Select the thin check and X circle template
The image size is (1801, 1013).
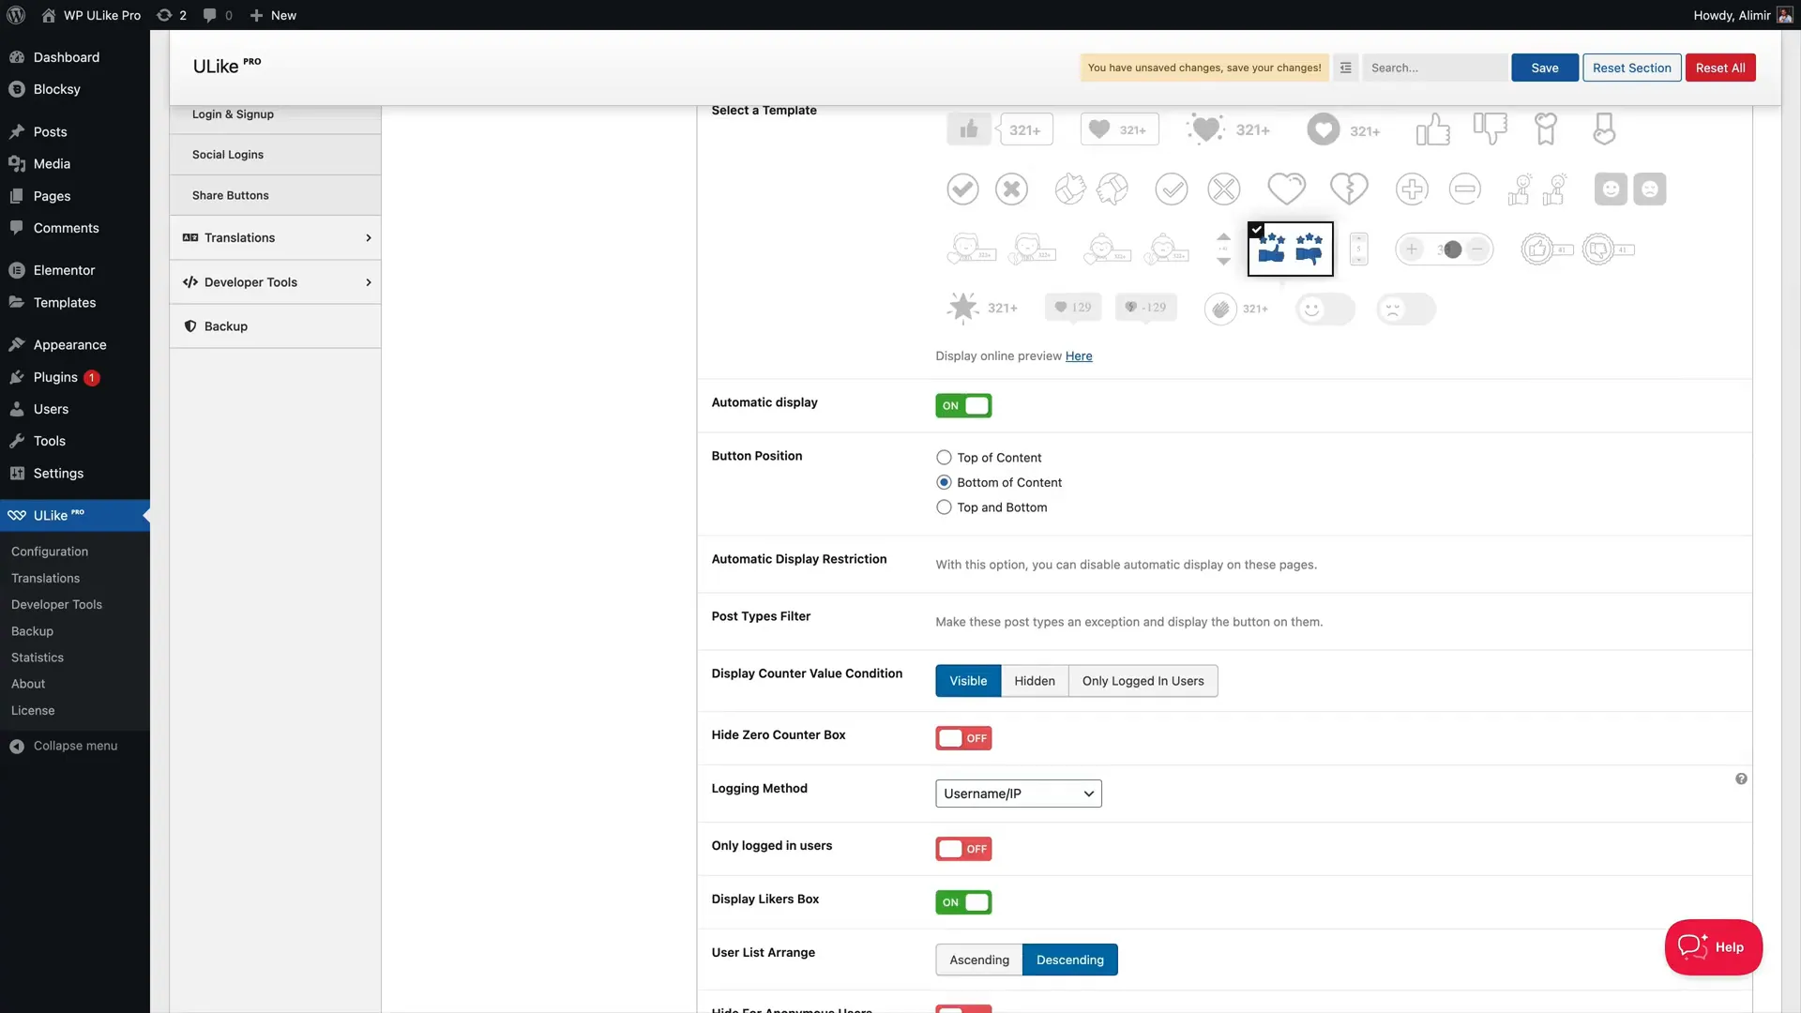point(1197,189)
